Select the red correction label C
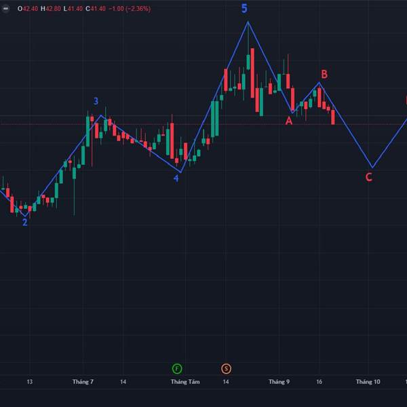Screen dimensions: 407x407 [369, 177]
